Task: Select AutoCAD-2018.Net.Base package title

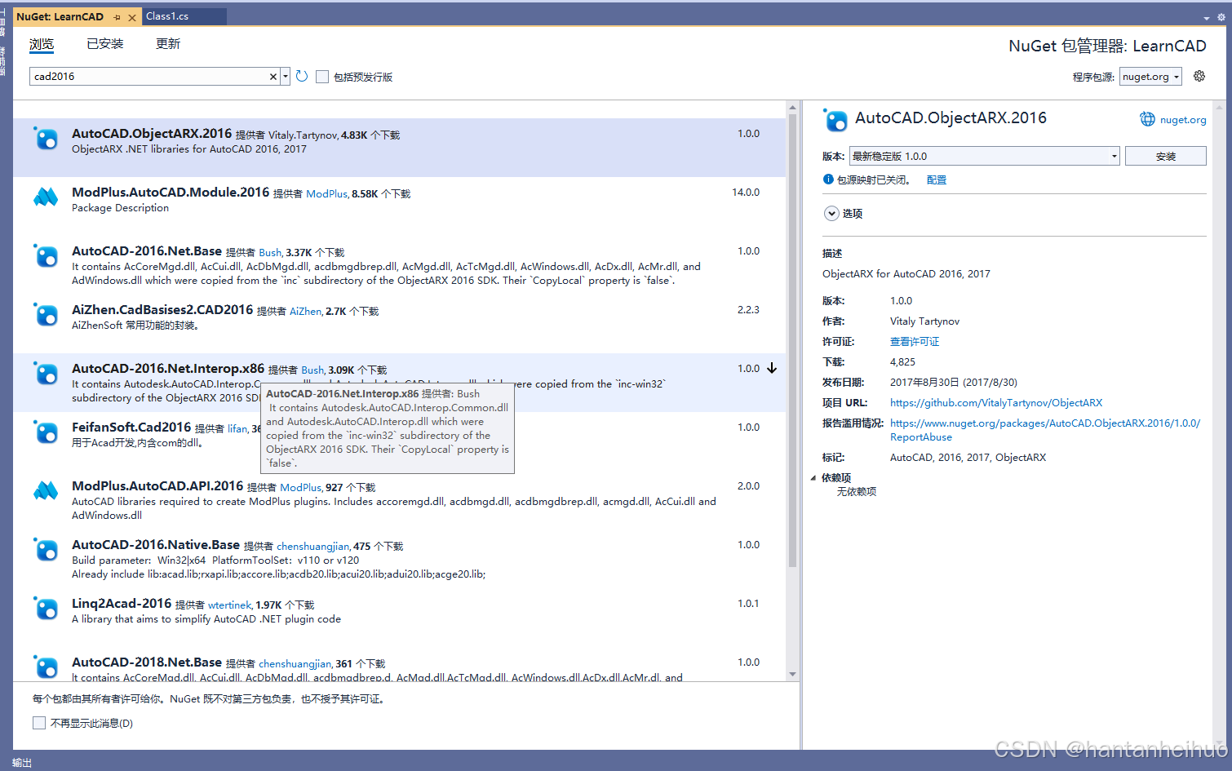Action: [x=147, y=662]
